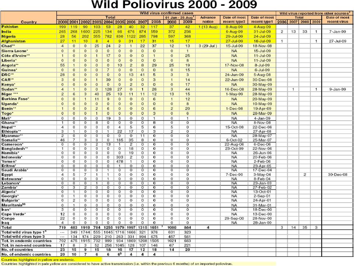Select the 'Angola' row label

(10, 65)
